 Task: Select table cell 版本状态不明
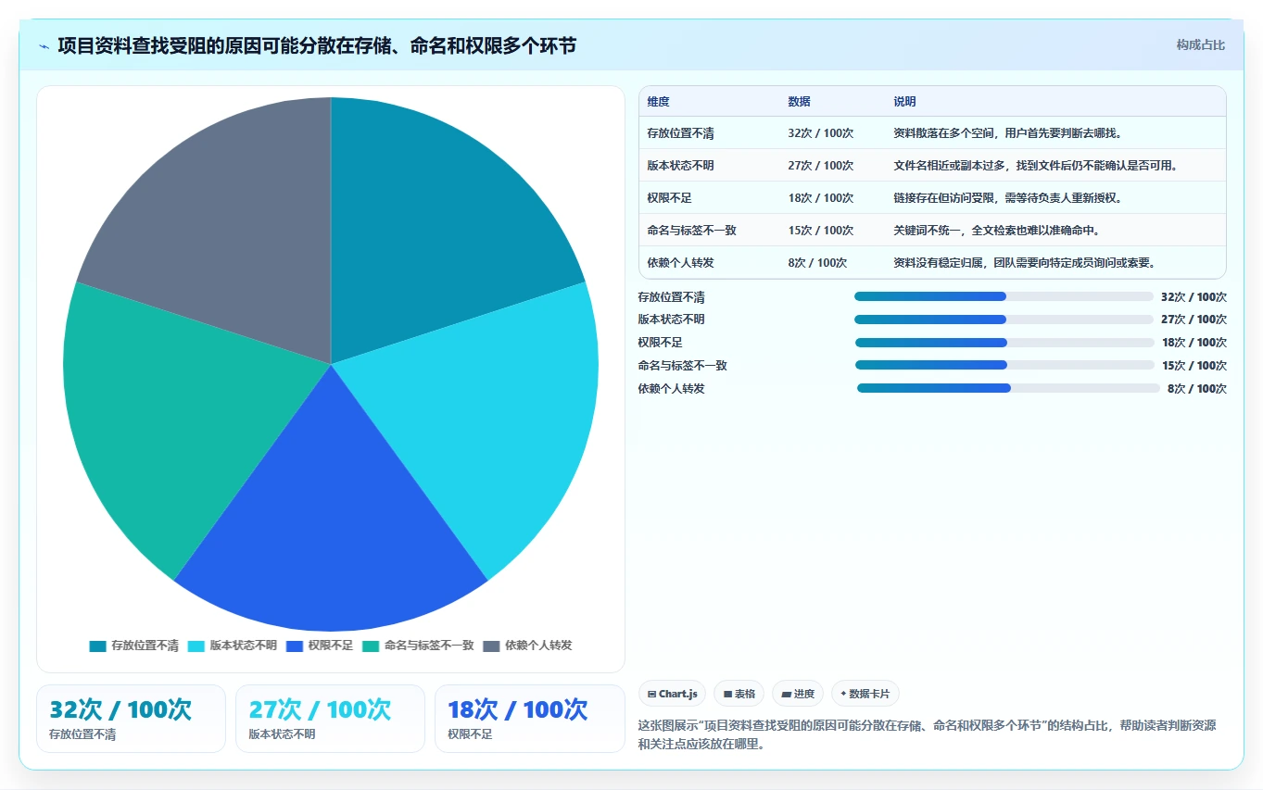point(681,166)
